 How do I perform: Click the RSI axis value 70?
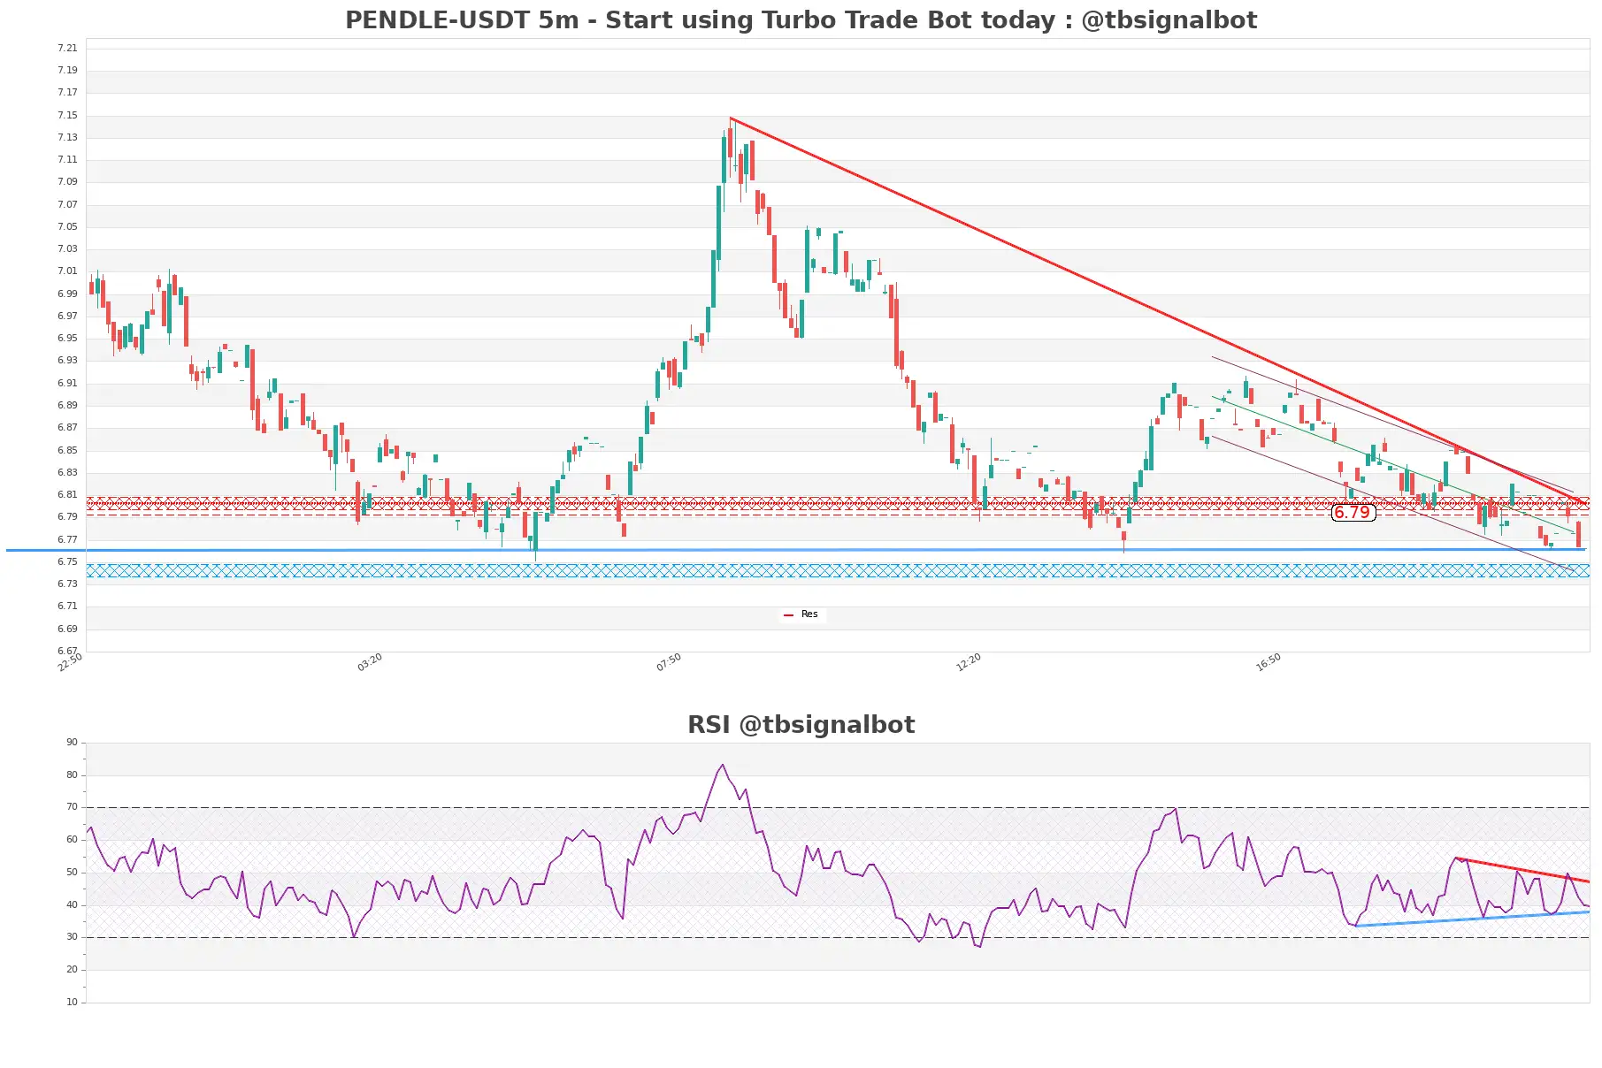point(72,807)
